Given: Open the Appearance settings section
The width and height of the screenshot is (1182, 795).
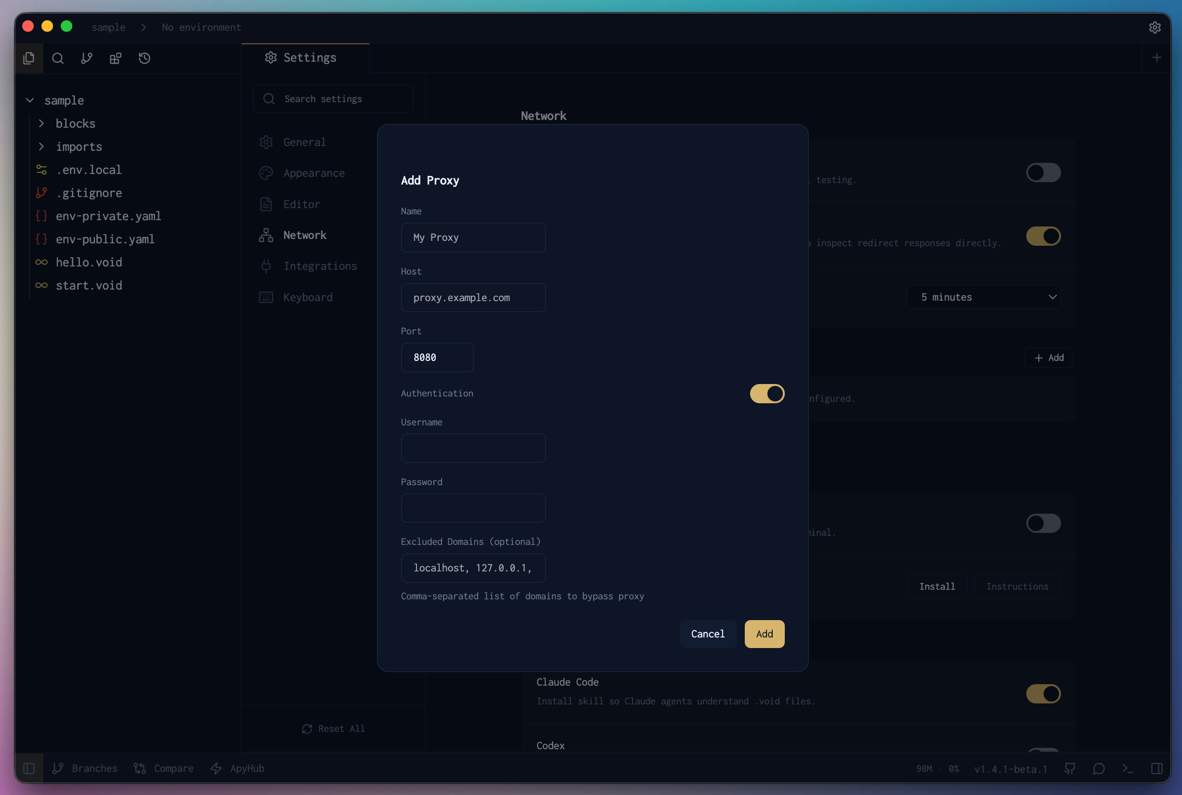Looking at the screenshot, I should [313, 173].
